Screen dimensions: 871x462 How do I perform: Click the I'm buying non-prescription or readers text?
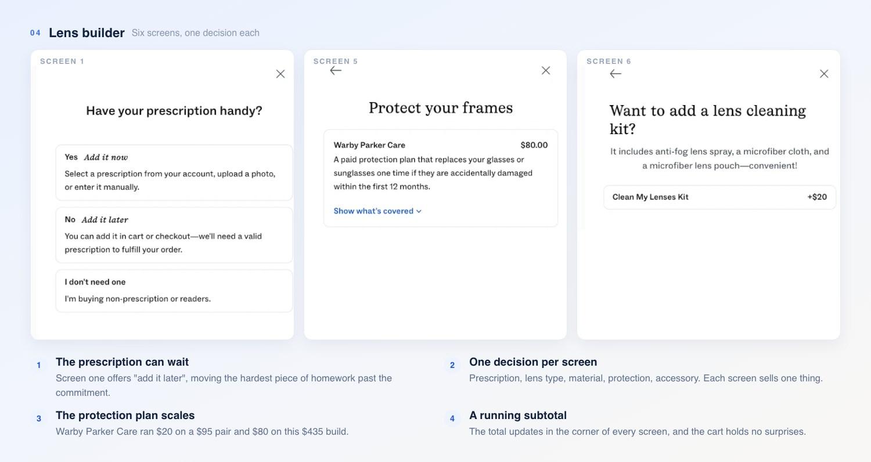click(x=138, y=299)
